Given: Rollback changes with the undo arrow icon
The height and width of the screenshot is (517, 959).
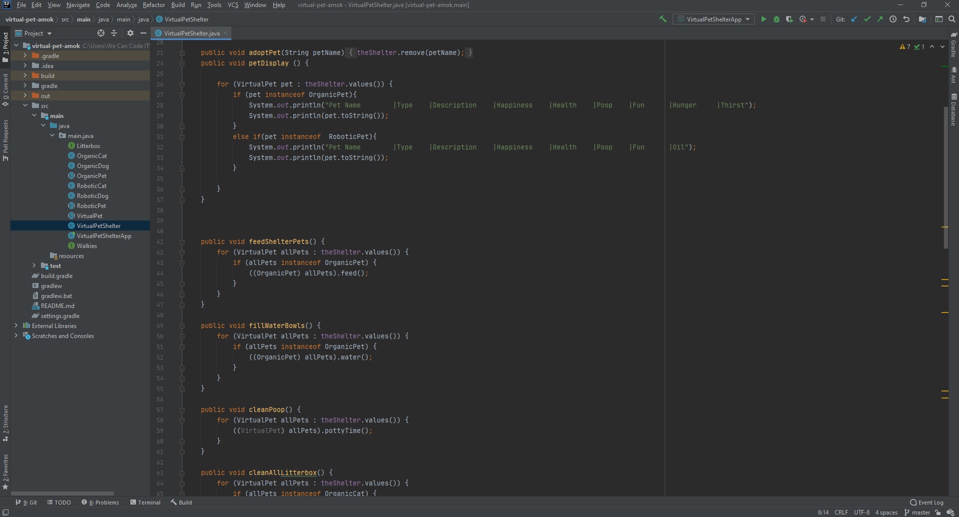Looking at the screenshot, I should (906, 19).
